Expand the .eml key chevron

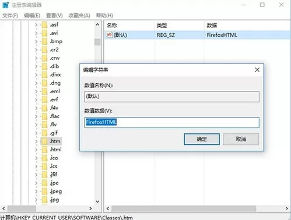click(36, 91)
